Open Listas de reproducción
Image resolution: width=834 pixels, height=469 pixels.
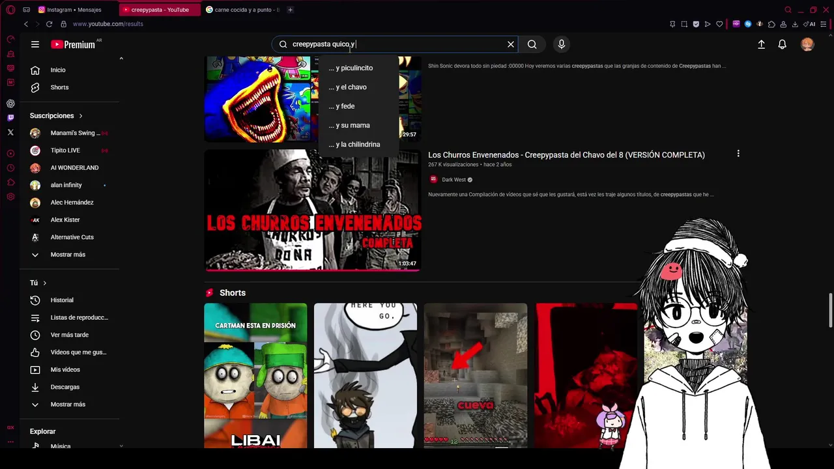[70, 317]
